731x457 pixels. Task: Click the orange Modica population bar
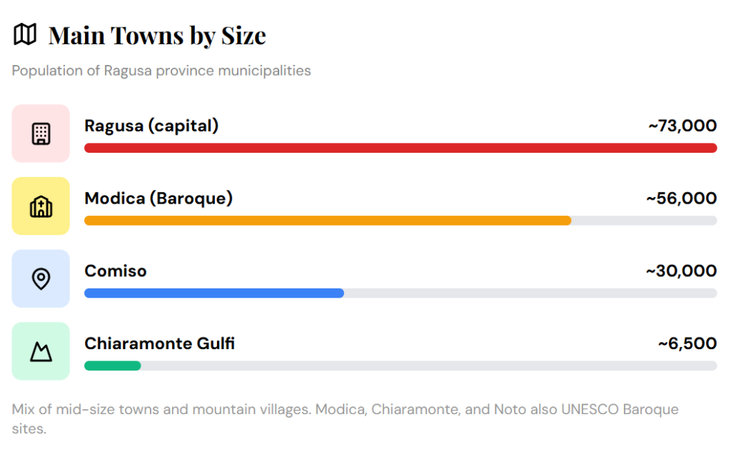click(x=327, y=221)
